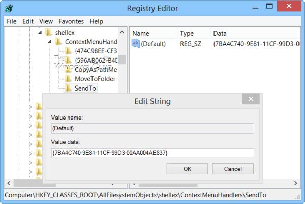Click the Type column header
Screen dimensions: 305x204
click(x=187, y=33)
